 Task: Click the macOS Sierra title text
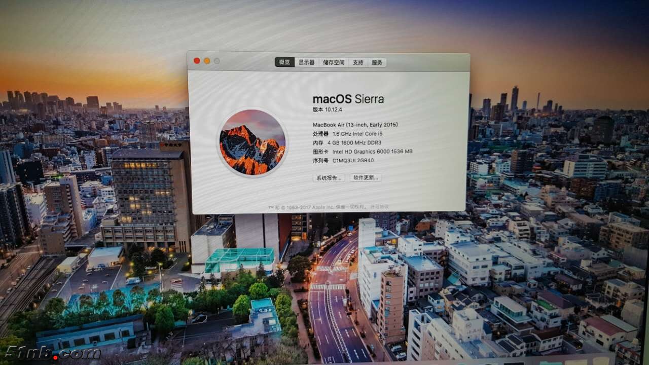pyautogui.click(x=348, y=99)
